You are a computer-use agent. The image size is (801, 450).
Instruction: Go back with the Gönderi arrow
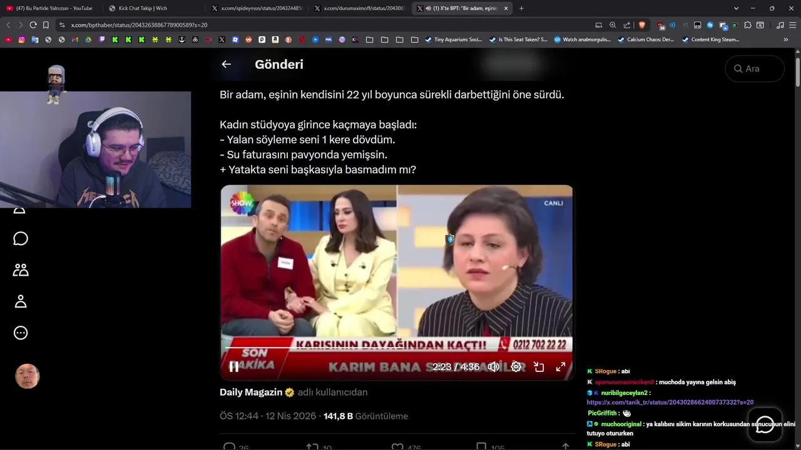[227, 64]
